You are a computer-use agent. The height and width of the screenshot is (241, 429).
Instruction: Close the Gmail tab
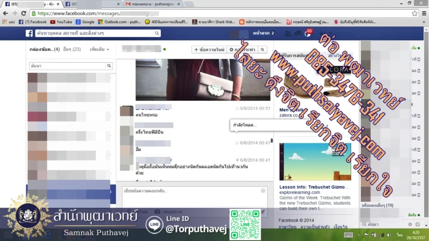point(179,4)
